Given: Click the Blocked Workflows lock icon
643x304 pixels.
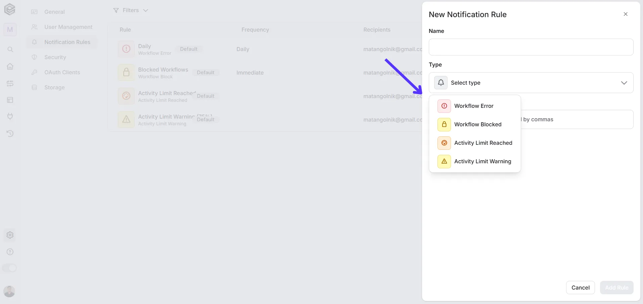Looking at the screenshot, I should [126, 73].
